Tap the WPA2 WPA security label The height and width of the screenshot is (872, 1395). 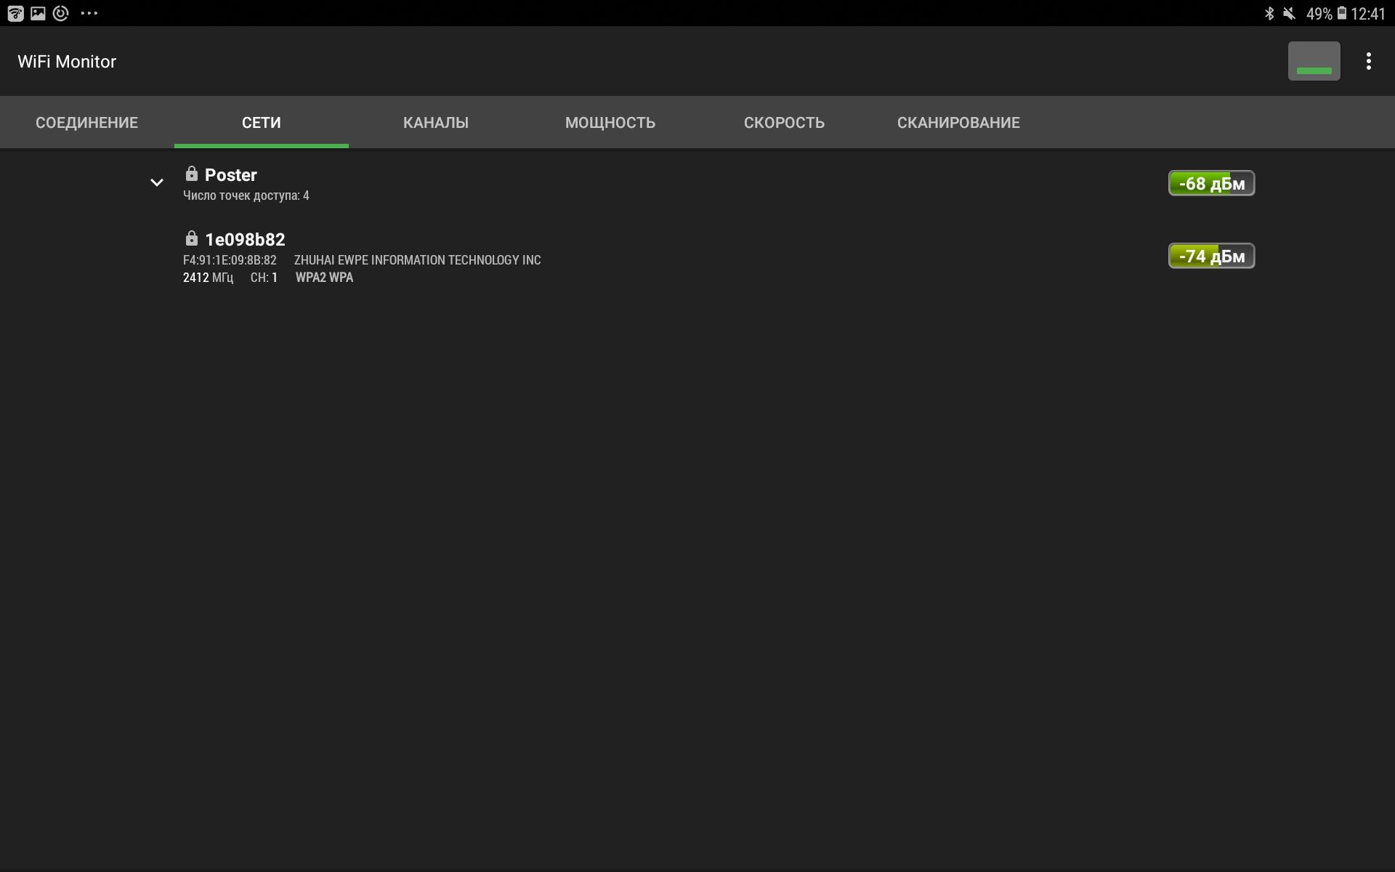tap(324, 278)
